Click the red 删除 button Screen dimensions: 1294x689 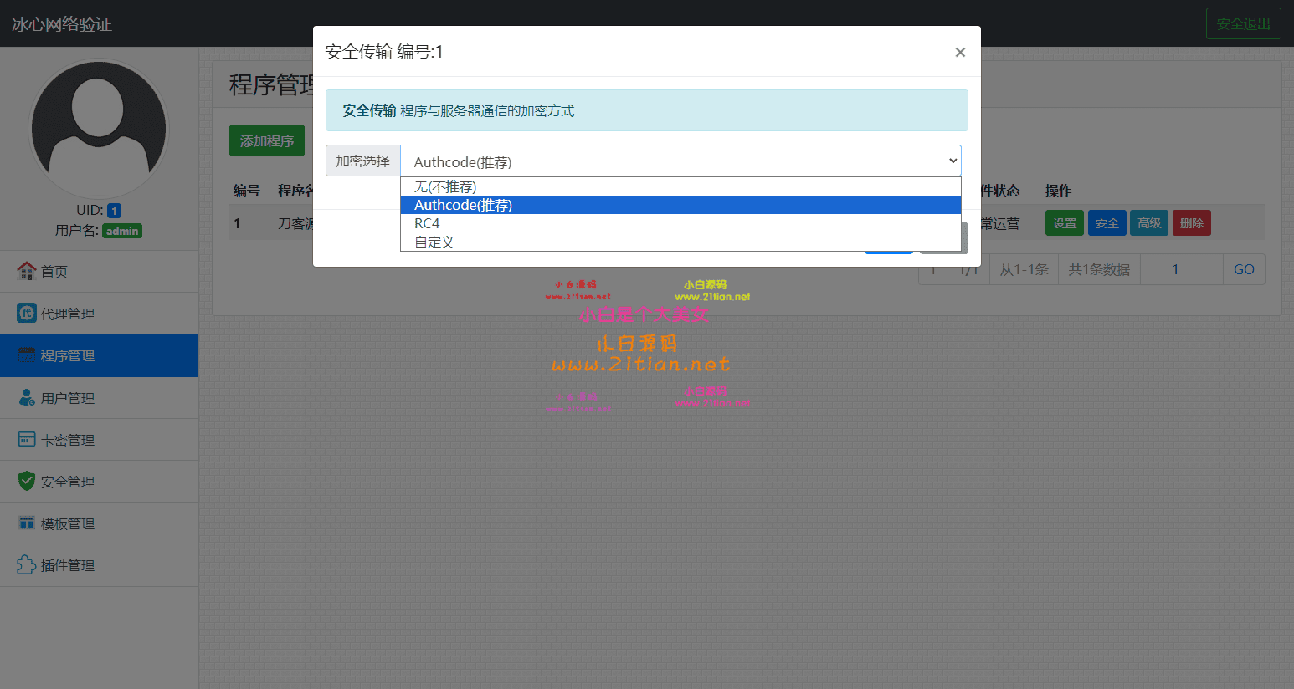pyautogui.click(x=1191, y=222)
